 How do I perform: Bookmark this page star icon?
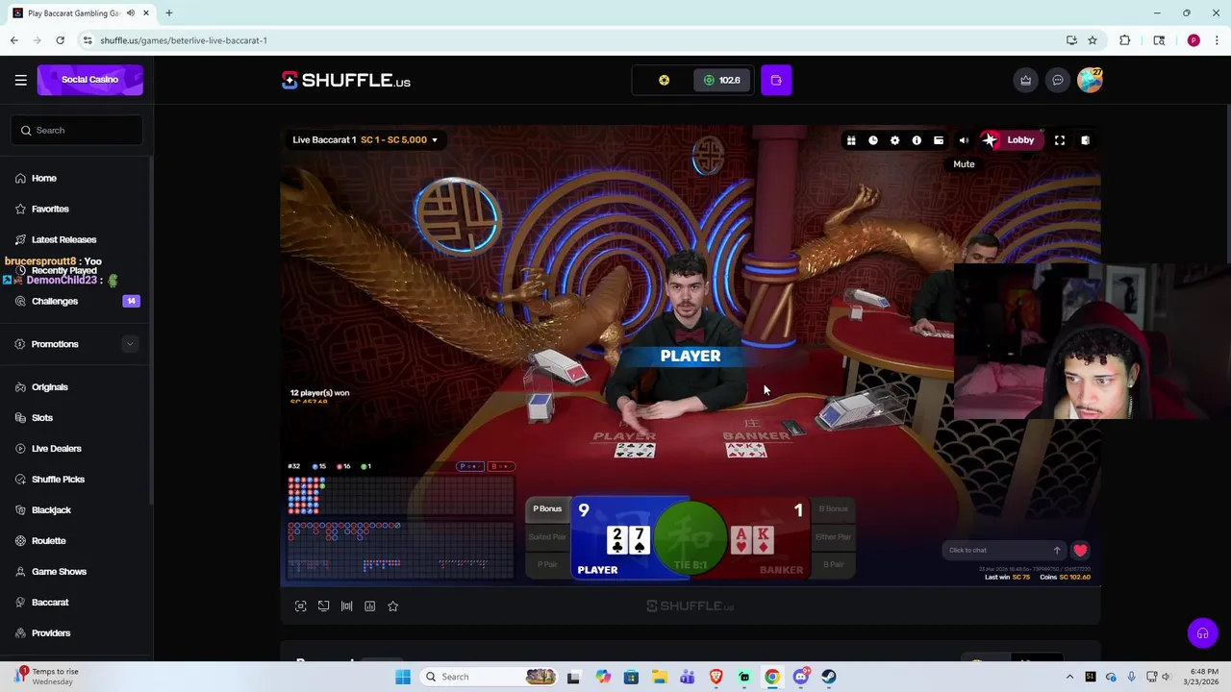(1093, 40)
